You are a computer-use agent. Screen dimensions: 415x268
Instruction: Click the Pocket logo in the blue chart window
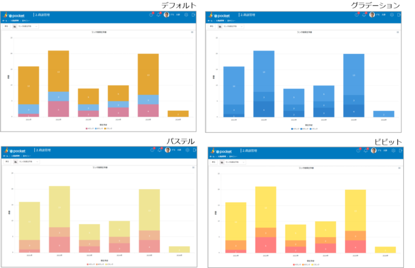(x=221, y=15)
